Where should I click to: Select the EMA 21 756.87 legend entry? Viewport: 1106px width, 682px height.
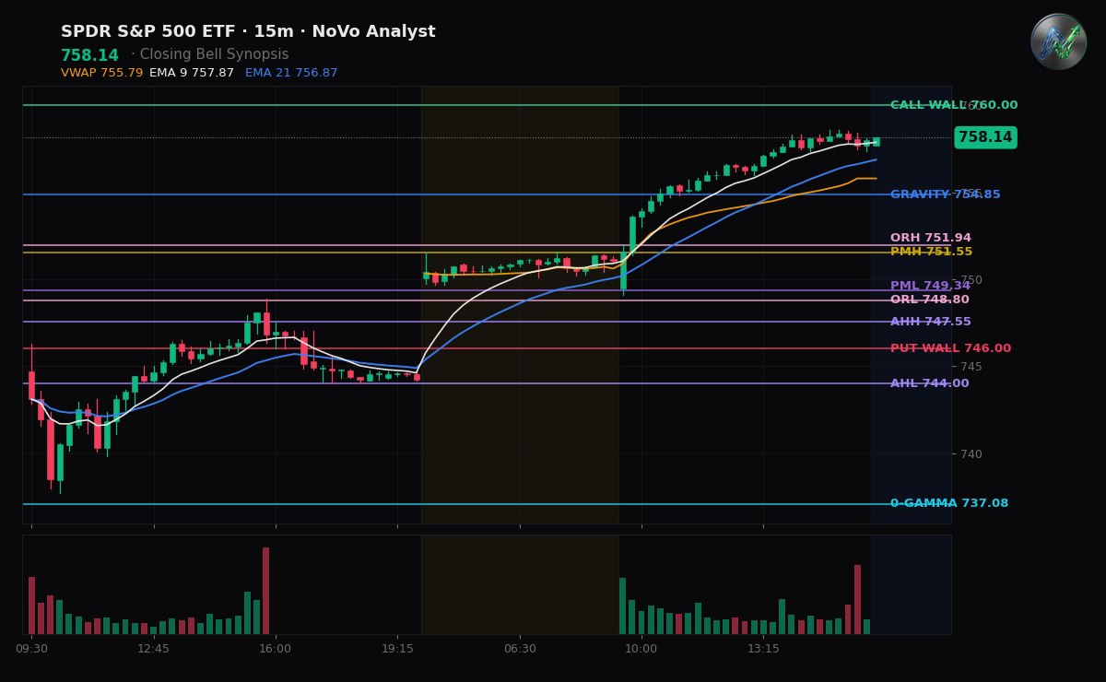[291, 73]
